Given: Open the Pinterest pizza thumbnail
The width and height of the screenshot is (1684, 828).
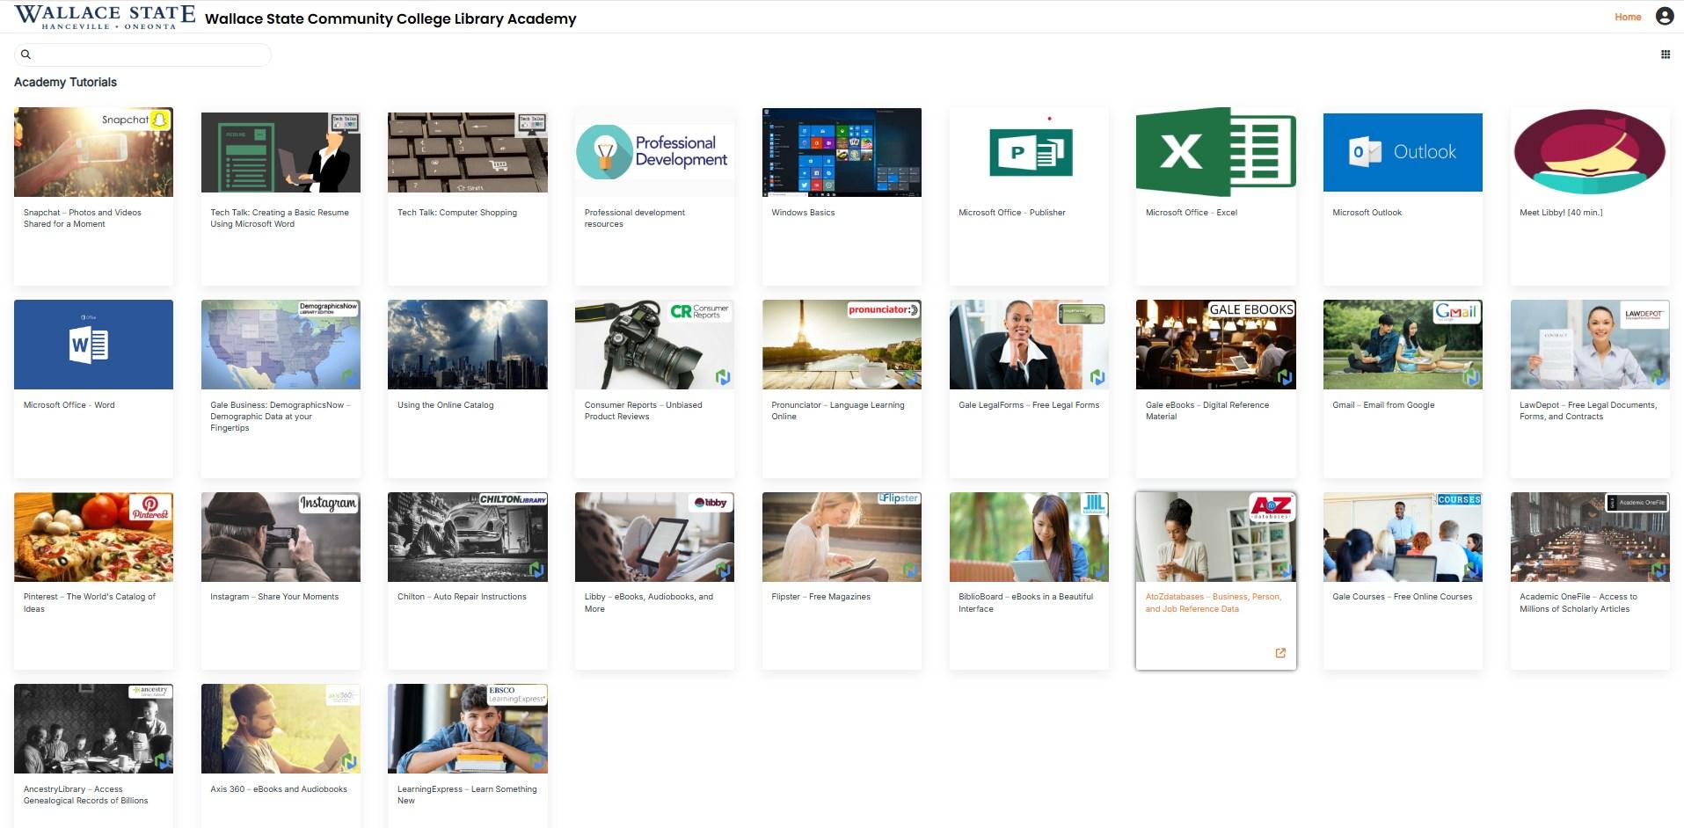Looking at the screenshot, I should [93, 537].
